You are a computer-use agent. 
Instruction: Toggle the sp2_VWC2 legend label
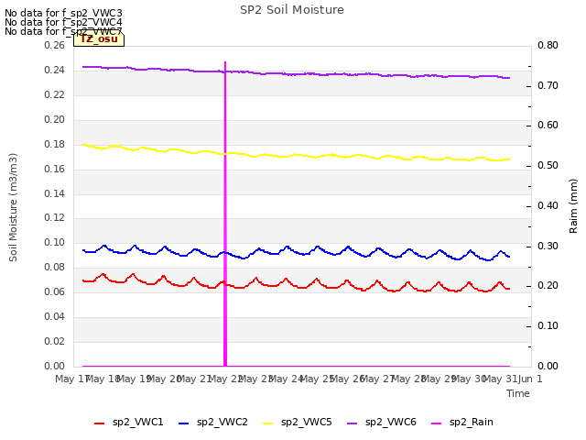(x=222, y=422)
